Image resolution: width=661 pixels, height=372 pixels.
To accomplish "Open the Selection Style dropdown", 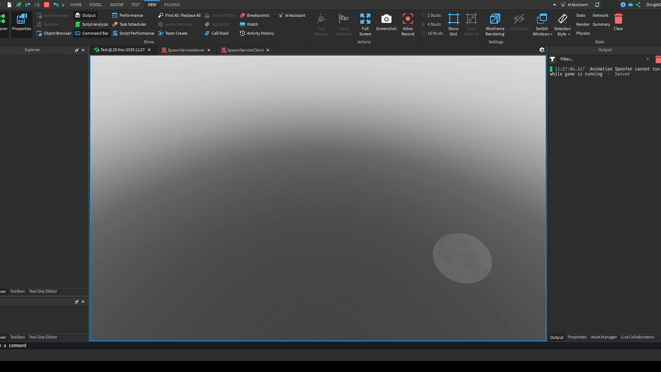I will 562,24.
